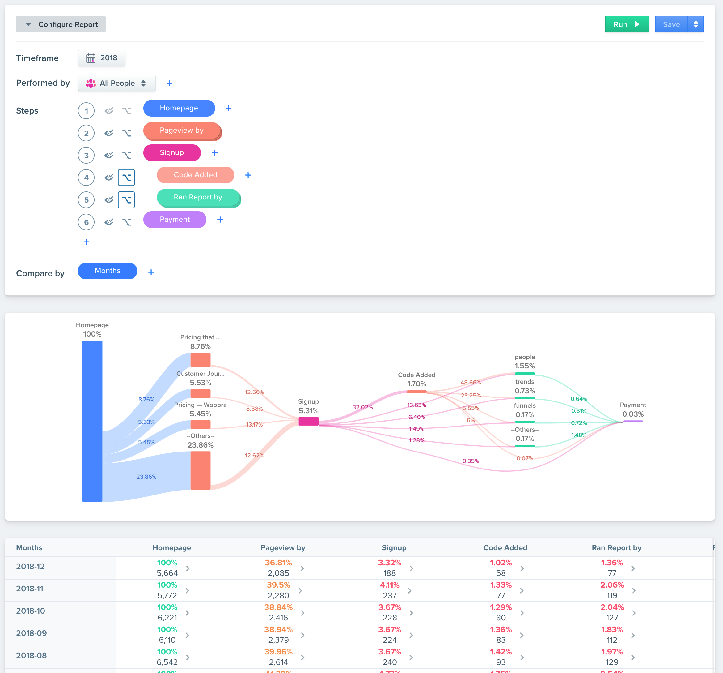The image size is (723, 673).
Task: Click the calendar icon in Timeframe
Action: tap(91, 58)
